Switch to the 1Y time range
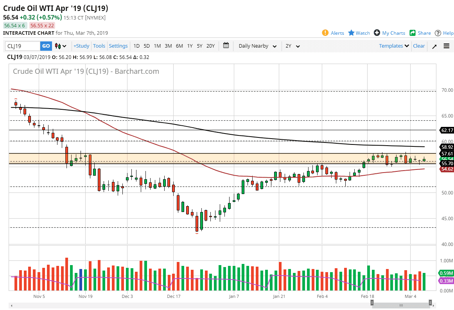Screen dimensions: 454x310 (190, 46)
